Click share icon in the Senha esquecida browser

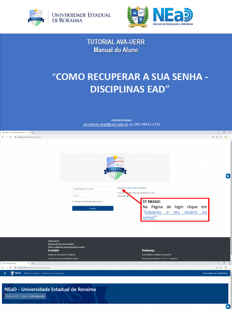pyautogui.click(x=217, y=268)
